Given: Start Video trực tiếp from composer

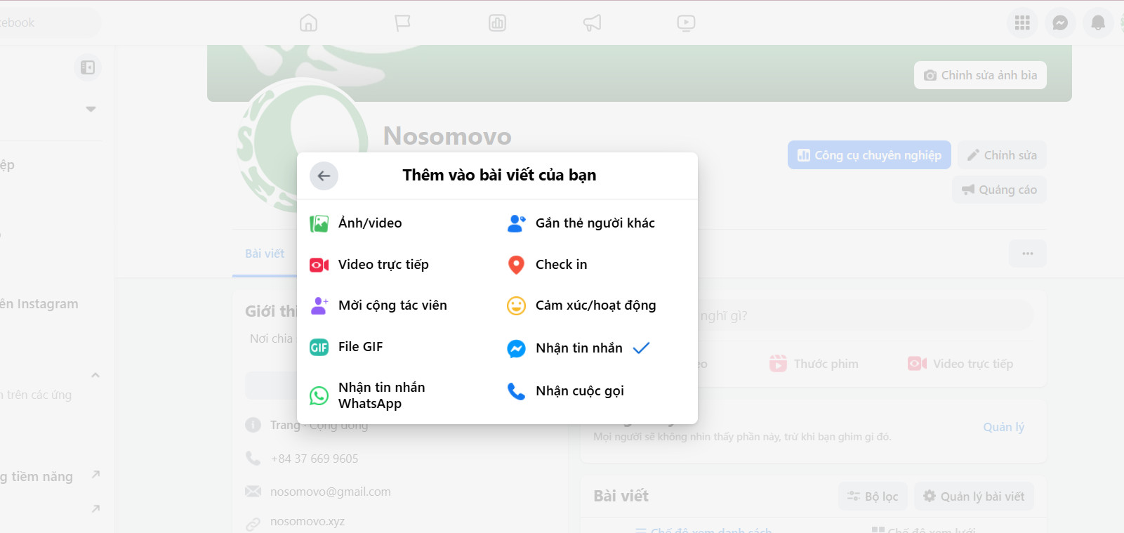Looking at the screenshot, I should click(x=960, y=364).
